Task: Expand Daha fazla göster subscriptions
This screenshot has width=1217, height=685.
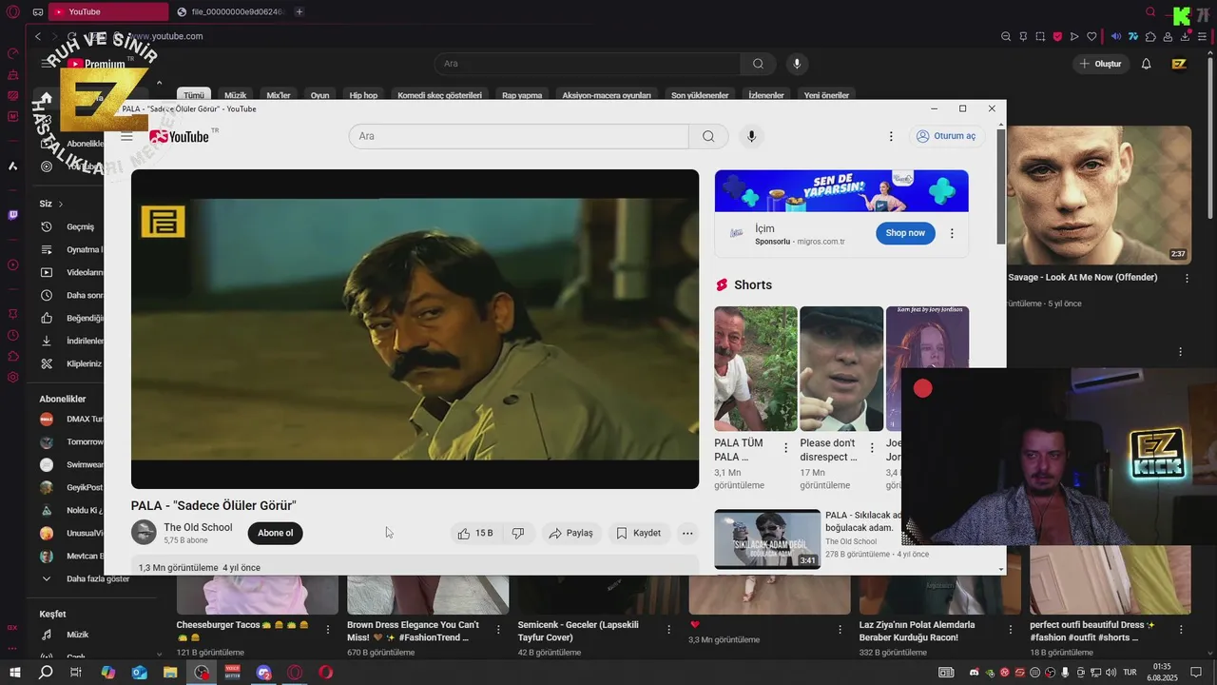Action: 84,578
